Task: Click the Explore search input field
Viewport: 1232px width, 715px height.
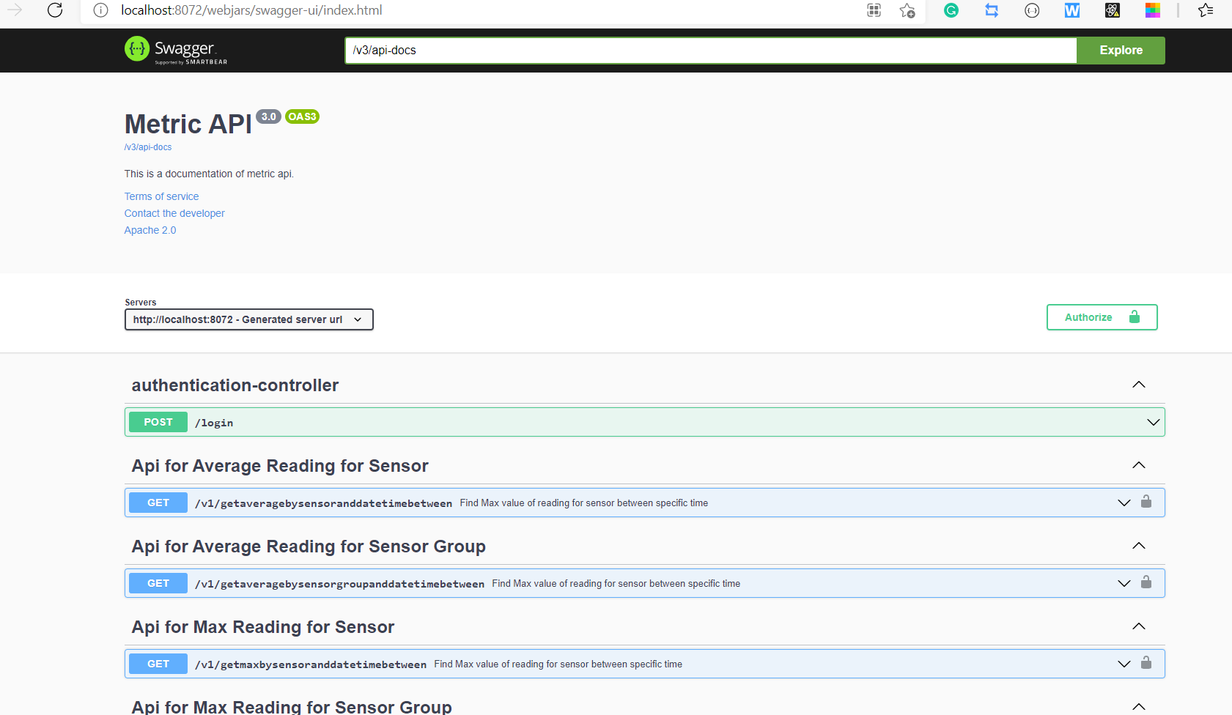Action: pyautogui.click(x=709, y=50)
